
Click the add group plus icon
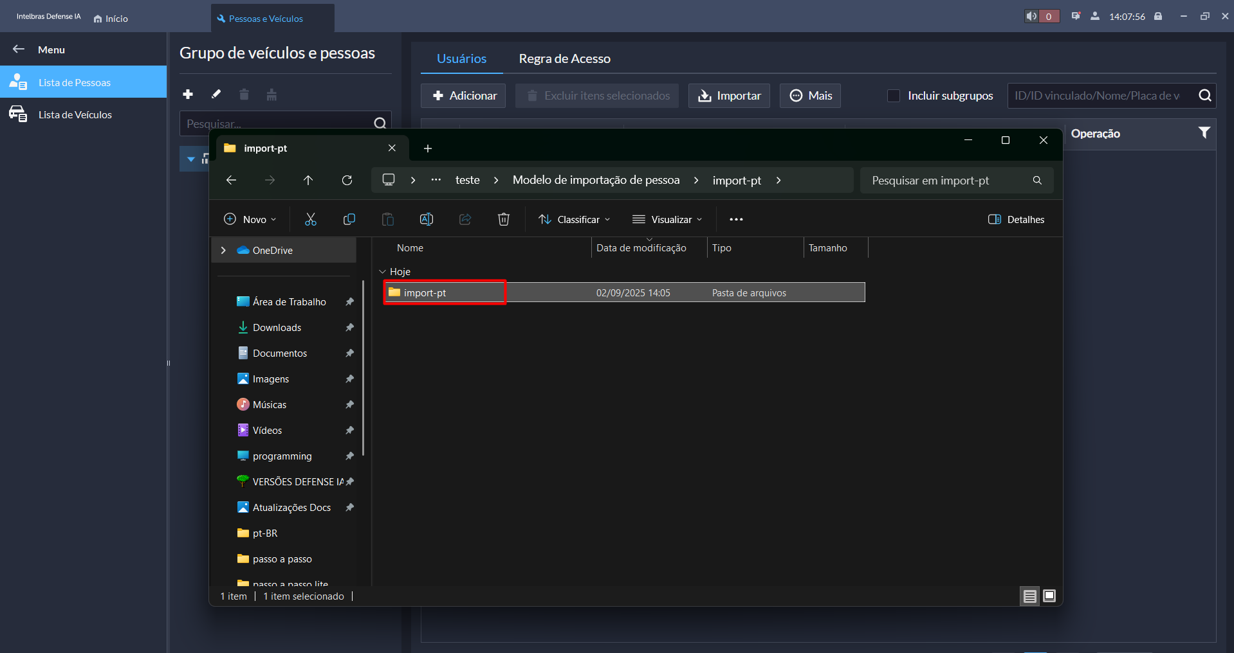(x=188, y=94)
